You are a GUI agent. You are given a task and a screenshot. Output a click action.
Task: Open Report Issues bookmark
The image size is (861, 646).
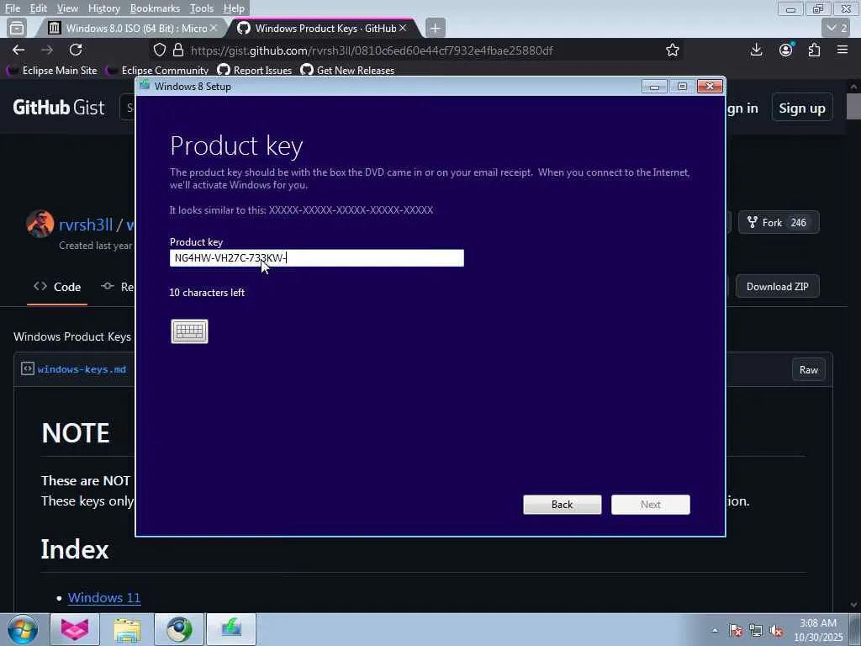(x=255, y=71)
